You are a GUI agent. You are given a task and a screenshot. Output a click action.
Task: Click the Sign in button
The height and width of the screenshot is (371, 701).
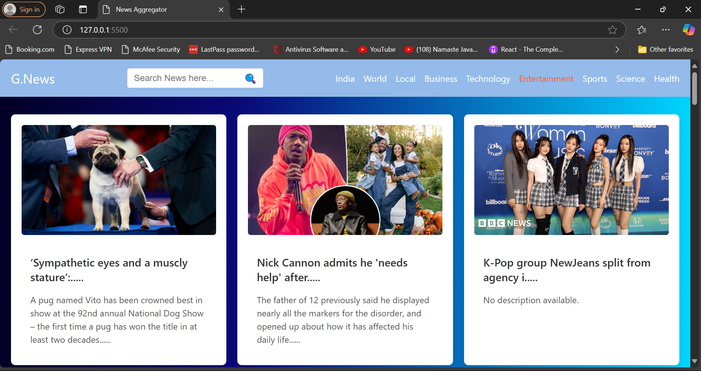tap(23, 9)
